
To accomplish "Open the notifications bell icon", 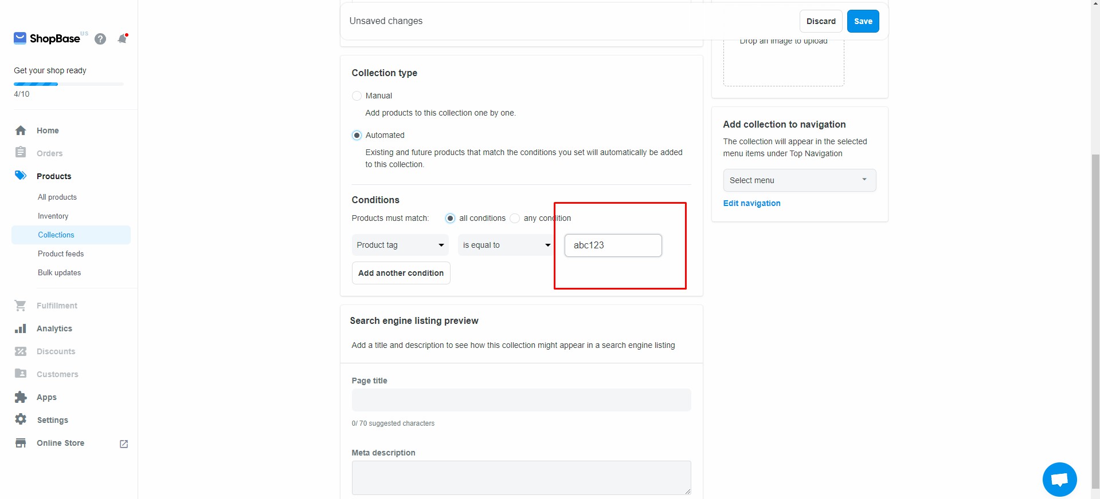I will tap(122, 39).
